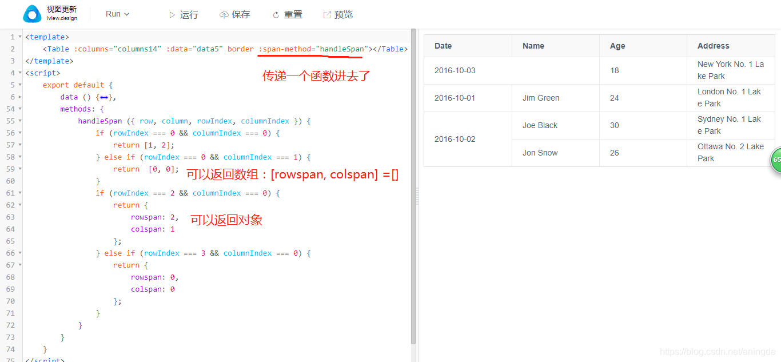This screenshot has width=781, height=362.
Task: Click the play icon beside 运行
Action: 172,14
